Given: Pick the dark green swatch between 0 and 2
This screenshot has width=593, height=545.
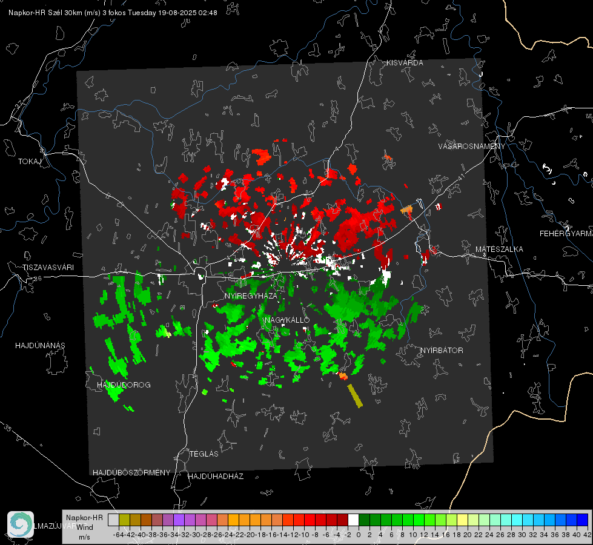Looking at the screenshot, I should pos(364,520).
